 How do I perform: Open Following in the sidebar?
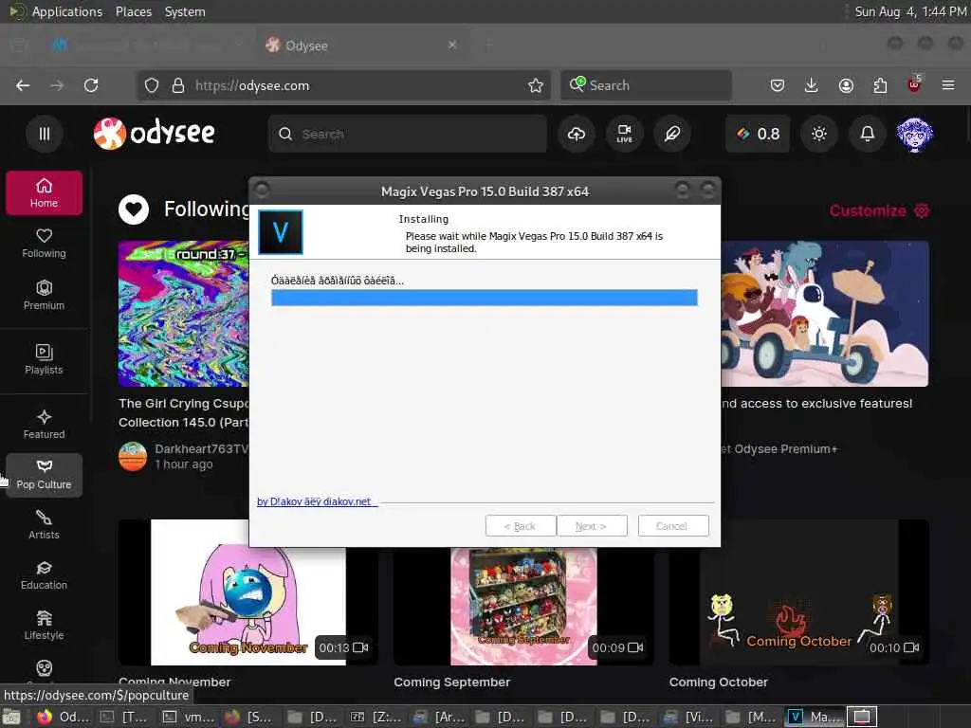pyautogui.click(x=44, y=244)
